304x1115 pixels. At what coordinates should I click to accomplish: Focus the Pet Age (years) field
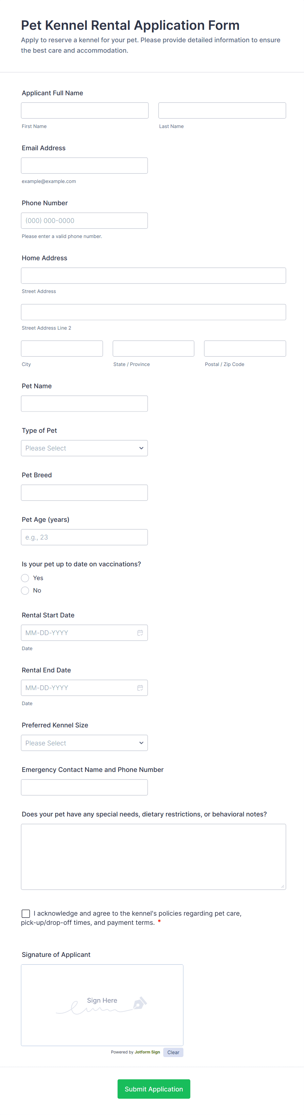(x=84, y=537)
